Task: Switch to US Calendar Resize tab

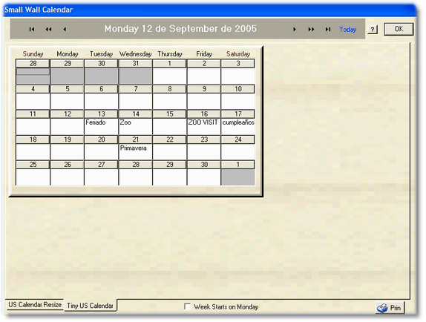Action: pyautogui.click(x=35, y=305)
